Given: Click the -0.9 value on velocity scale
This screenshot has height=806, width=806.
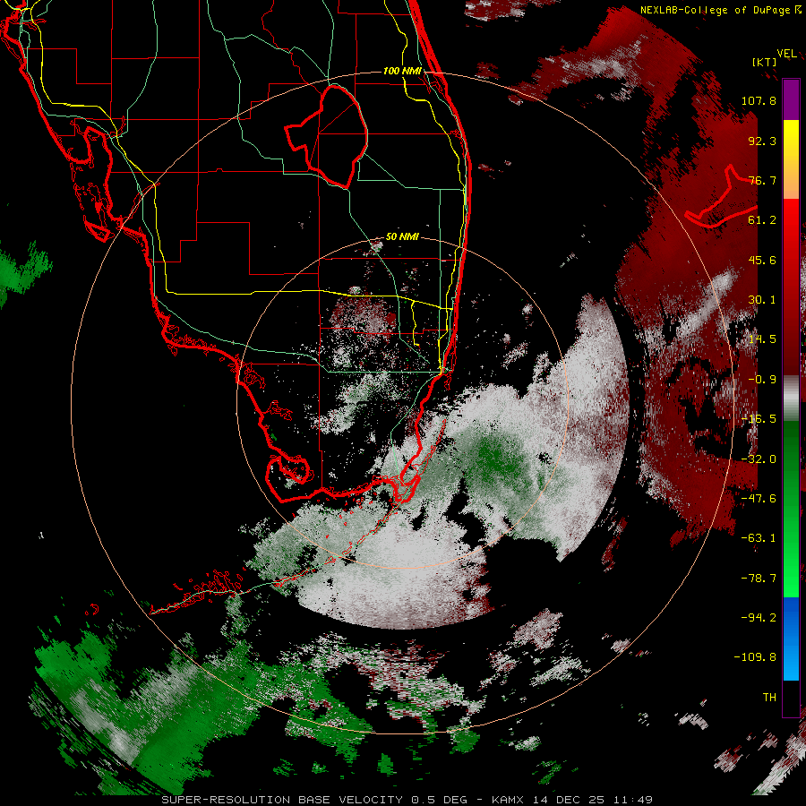Looking at the screenshot, I should coord(762,380).
